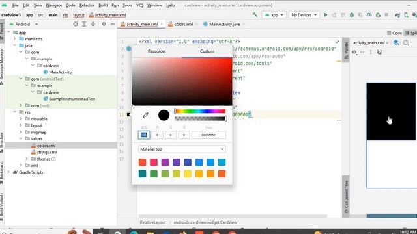Screen dimensions: 417x234
Task: Select ExampleInstrumentedTest in project tree
Action: point(72,99)
